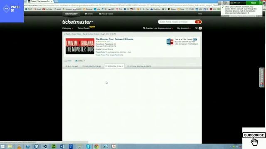
Task: Open the Category dropdown menu
Action: pos(67,28)
